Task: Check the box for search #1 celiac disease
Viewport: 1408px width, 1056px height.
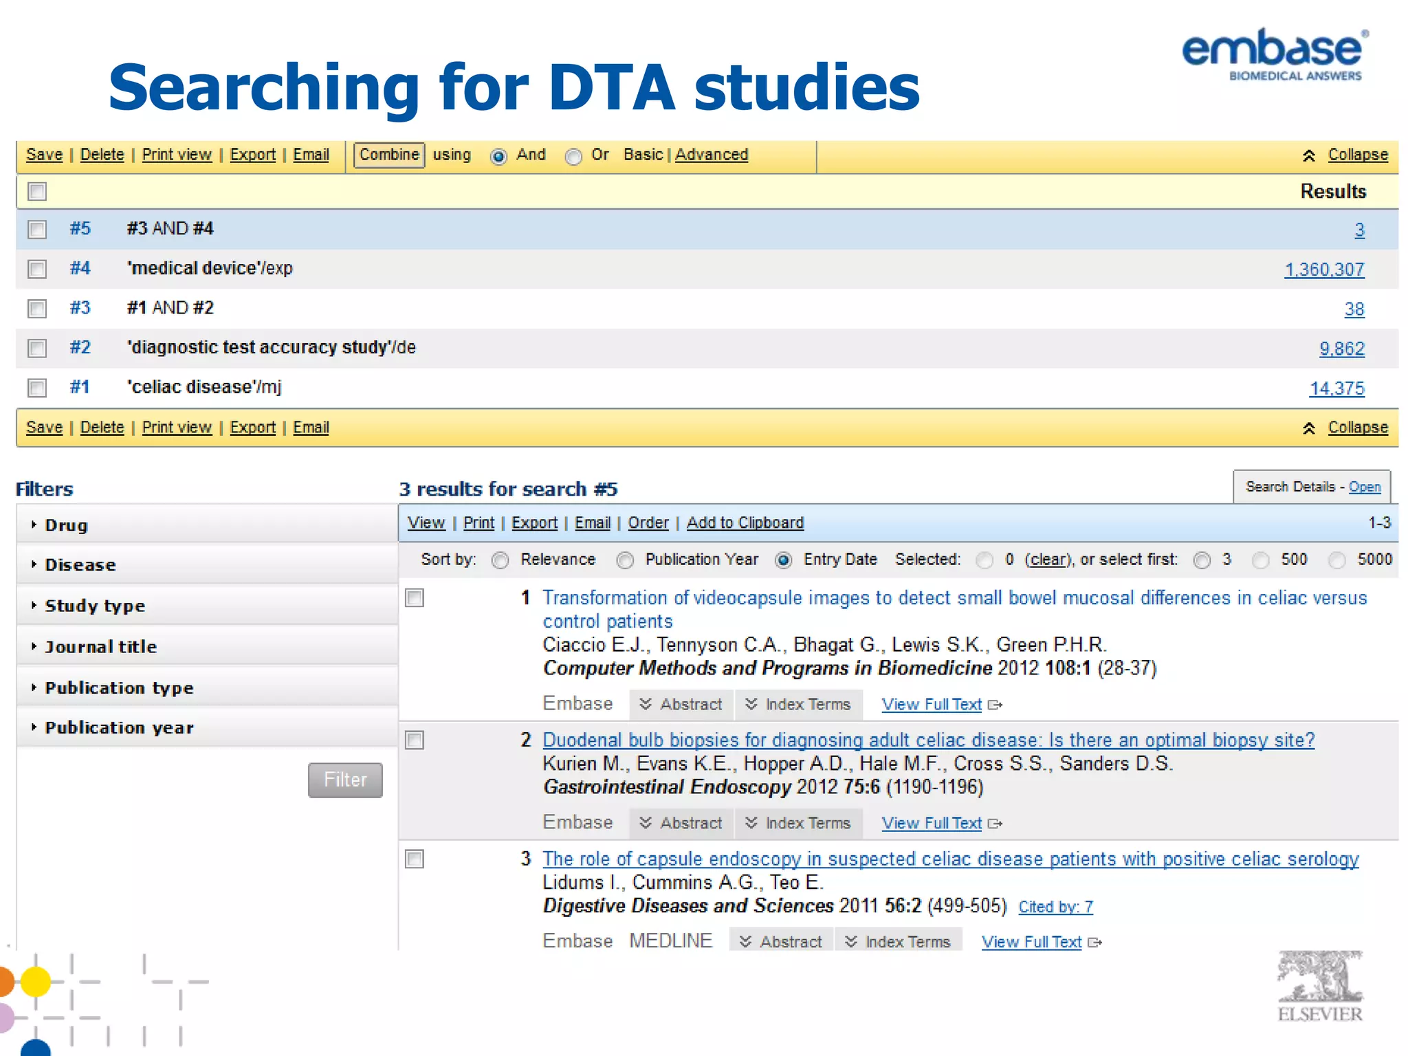Action: (x=37, y=388)
